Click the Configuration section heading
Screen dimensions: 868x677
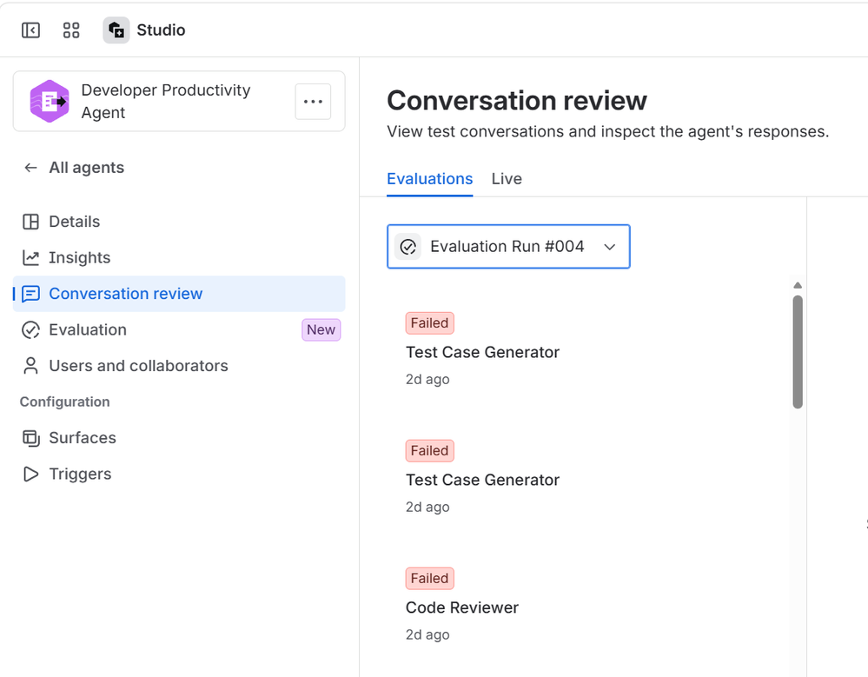click(65, 402)
